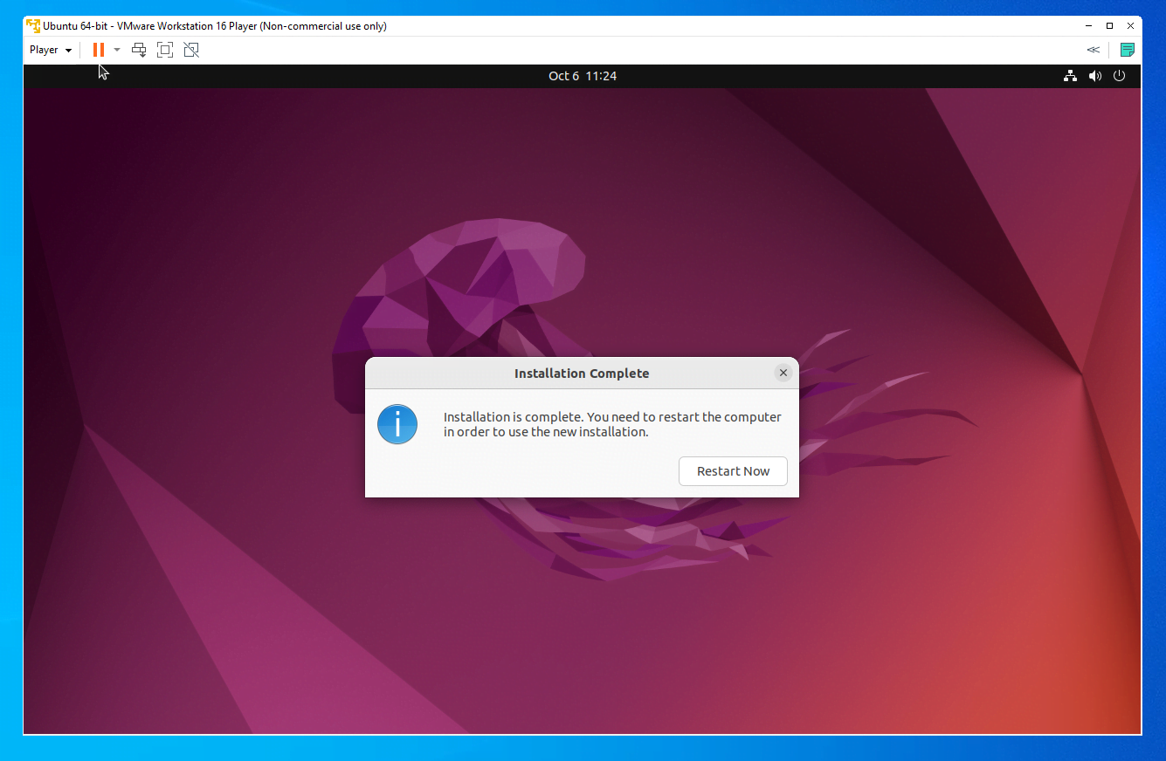This screenshot has width=1166, height=761.
Task: Click the VMware logo icon in the title bar
Action: pos(33,26)
